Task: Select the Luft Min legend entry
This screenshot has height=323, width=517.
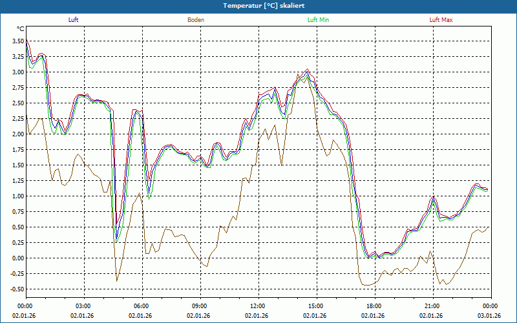Action: pyautogui.click(x=317, y=20)
